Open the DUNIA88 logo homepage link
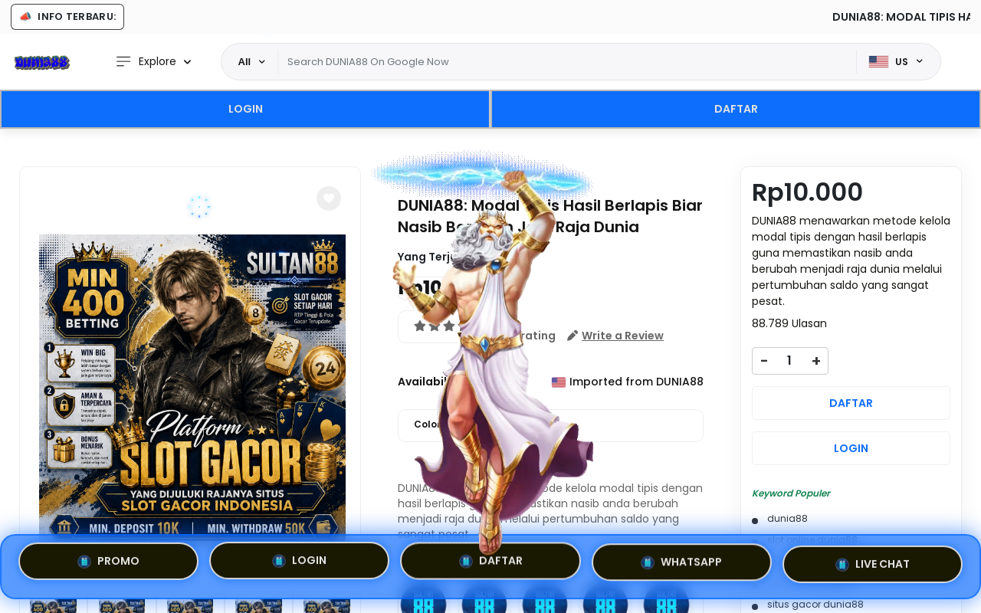981x613 pixels. 42,62
